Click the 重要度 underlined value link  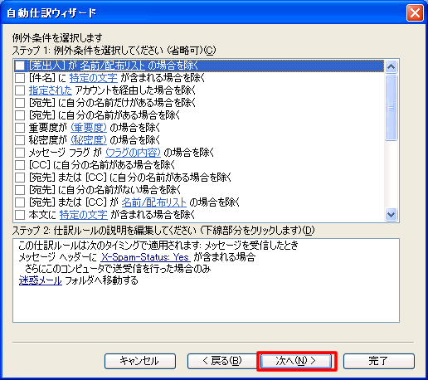click(x=89, y=128)
